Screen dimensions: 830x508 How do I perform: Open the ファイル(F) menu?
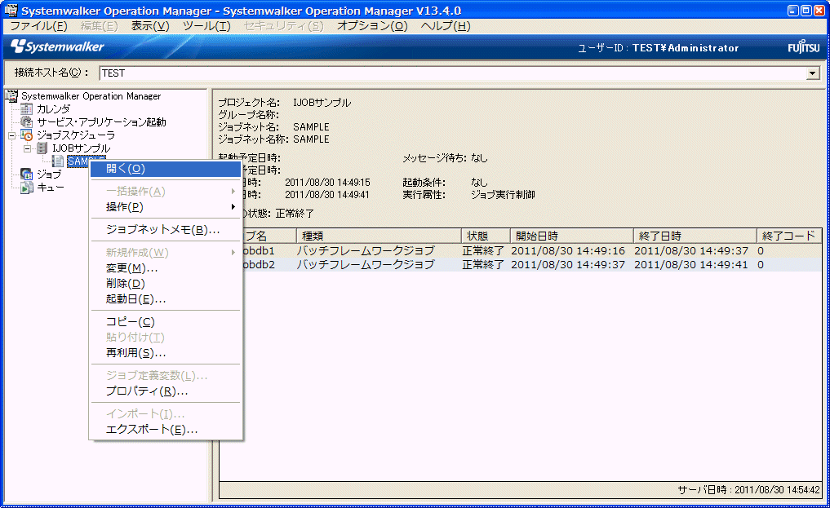38,26
